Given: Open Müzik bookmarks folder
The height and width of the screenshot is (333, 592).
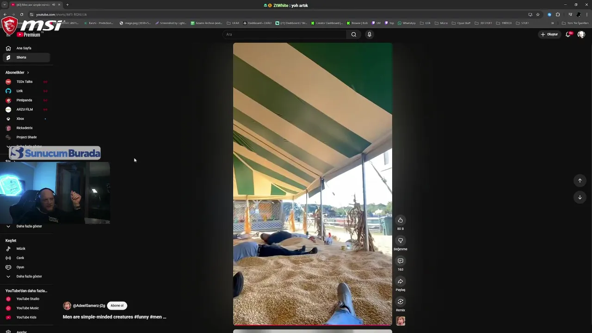Looking at the screenshot, I should point(441,23).
